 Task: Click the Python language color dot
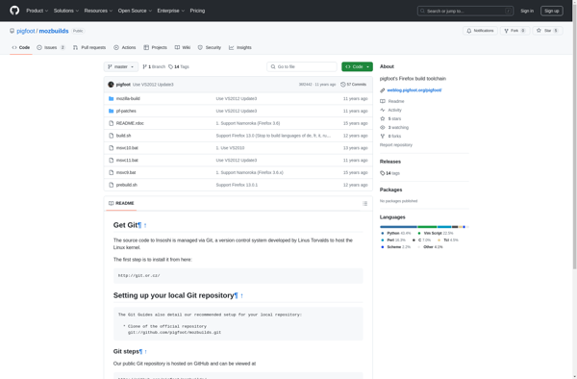pyautogui.click(x=383, y=234)
